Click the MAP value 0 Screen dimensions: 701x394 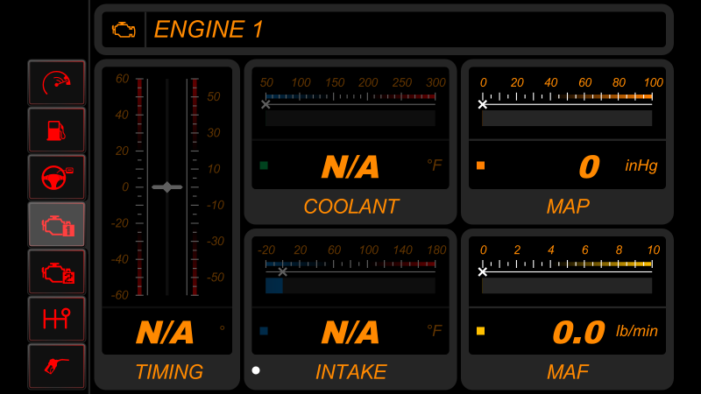click(589, 167)
